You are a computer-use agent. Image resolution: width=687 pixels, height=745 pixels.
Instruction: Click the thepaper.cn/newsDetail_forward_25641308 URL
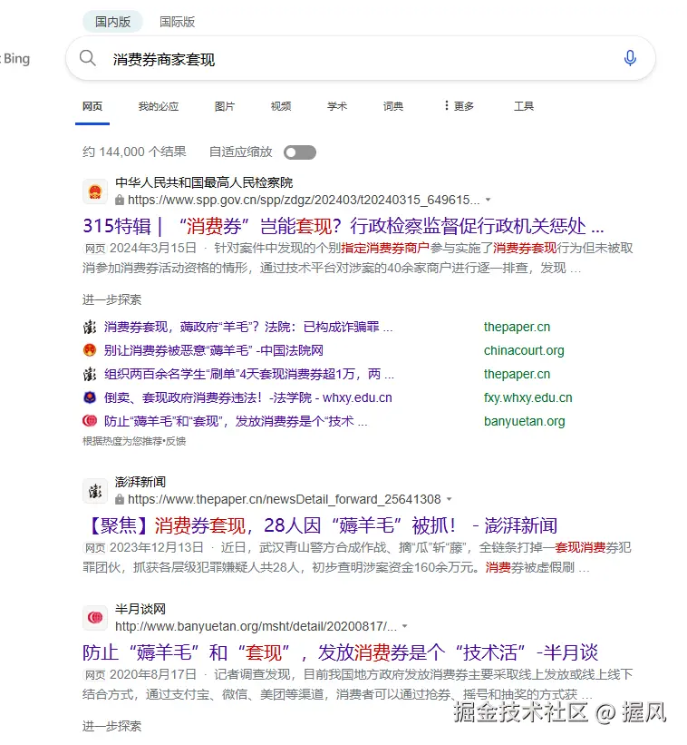(285, 499)
